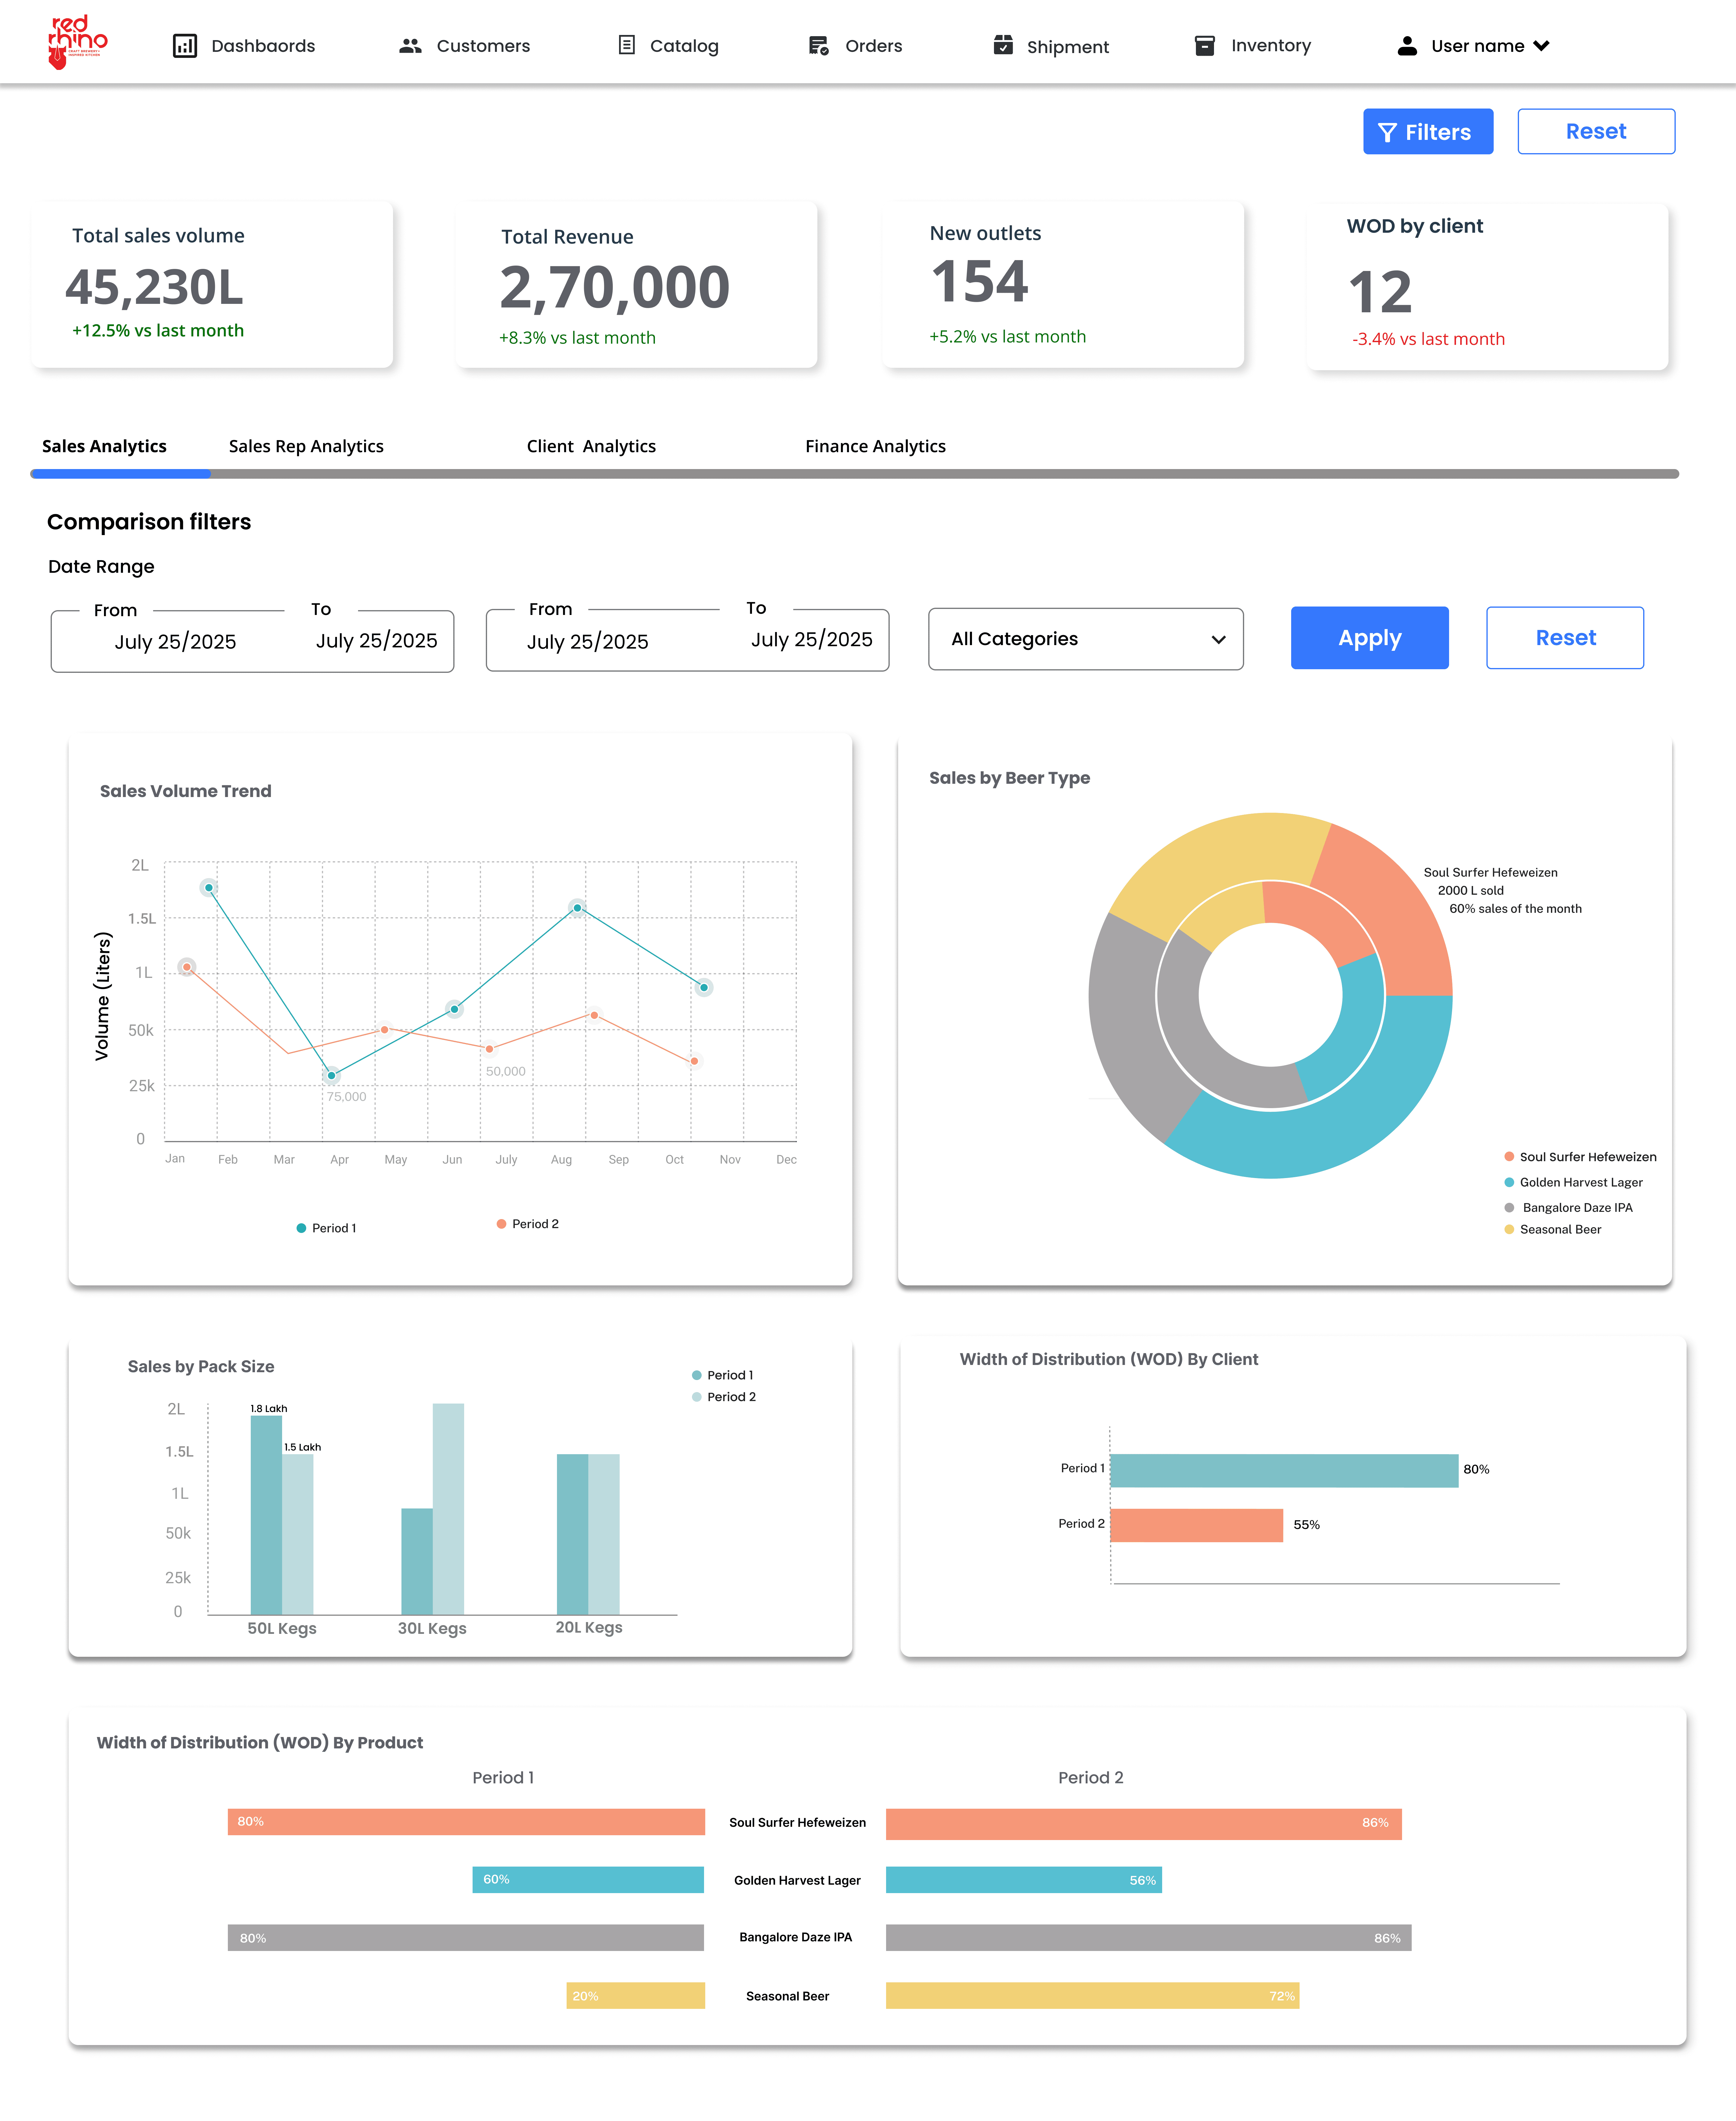Screen dimensions: 1736x2121
Task: Set first range From date field
Action: click(175, 642)
